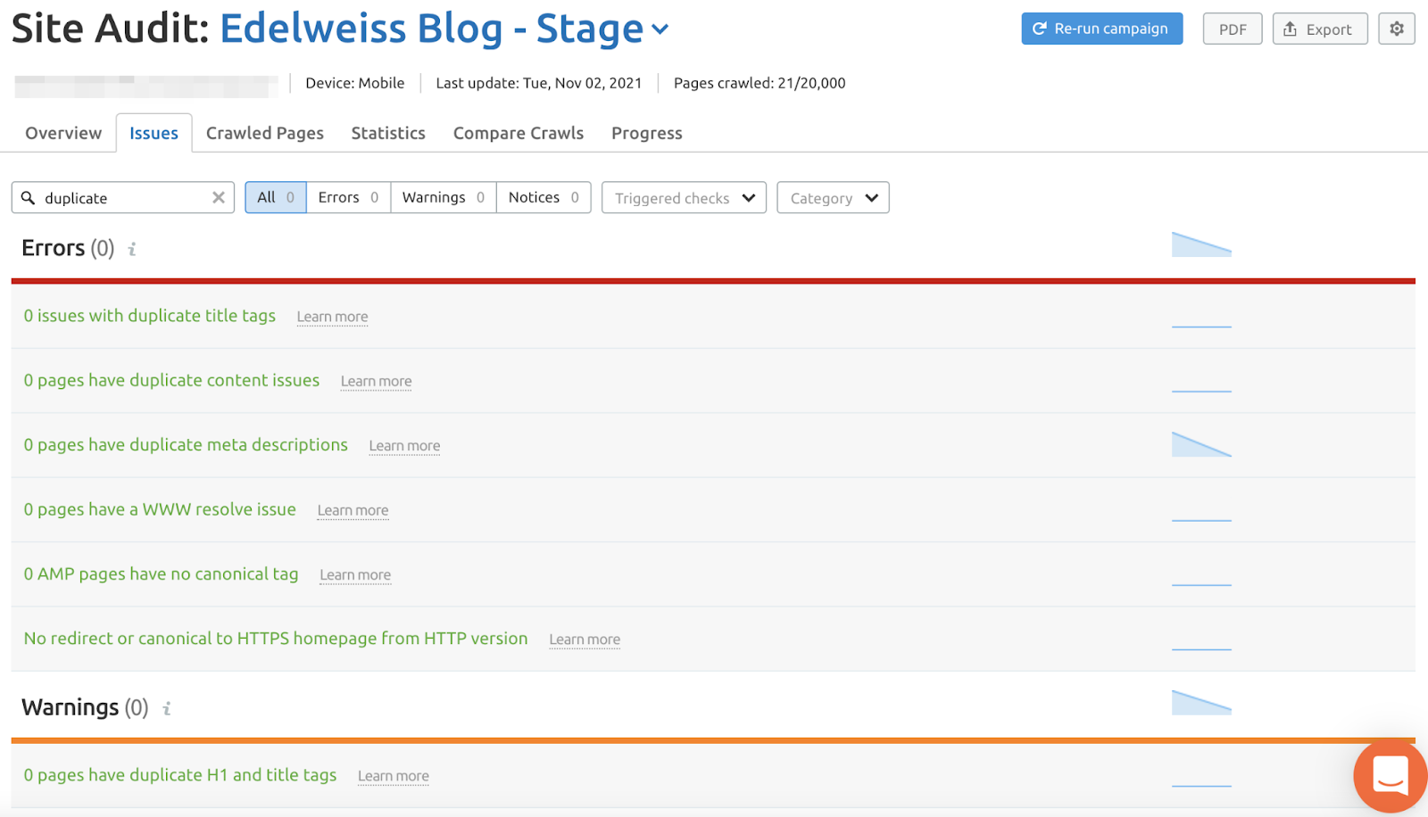The width and height of the screenshot is (1428, 817).
Task: Click the Re-run campaign button
Action: point(1101,29)
